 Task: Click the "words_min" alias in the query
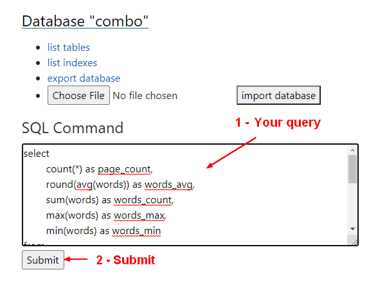(x=136, y=230)
